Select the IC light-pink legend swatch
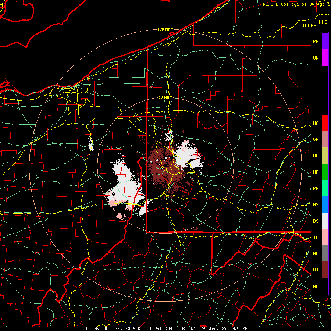Screen dimensions: 331x331 click(325, 237)
